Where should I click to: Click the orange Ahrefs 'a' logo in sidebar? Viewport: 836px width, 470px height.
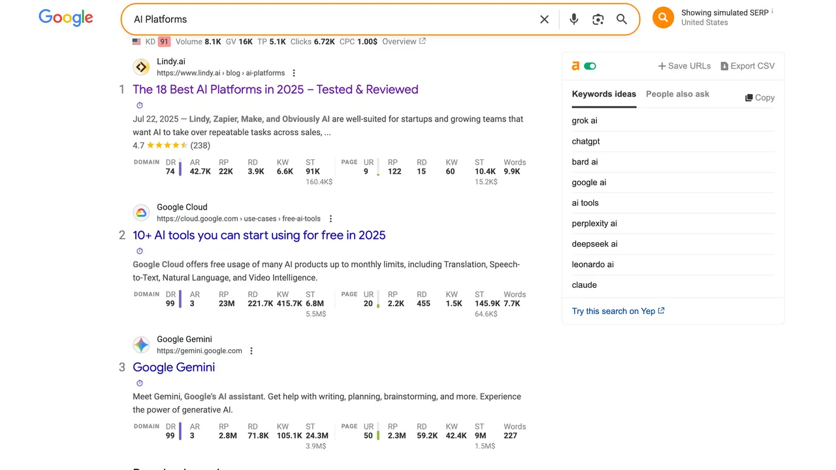click(x=575, y=66)
